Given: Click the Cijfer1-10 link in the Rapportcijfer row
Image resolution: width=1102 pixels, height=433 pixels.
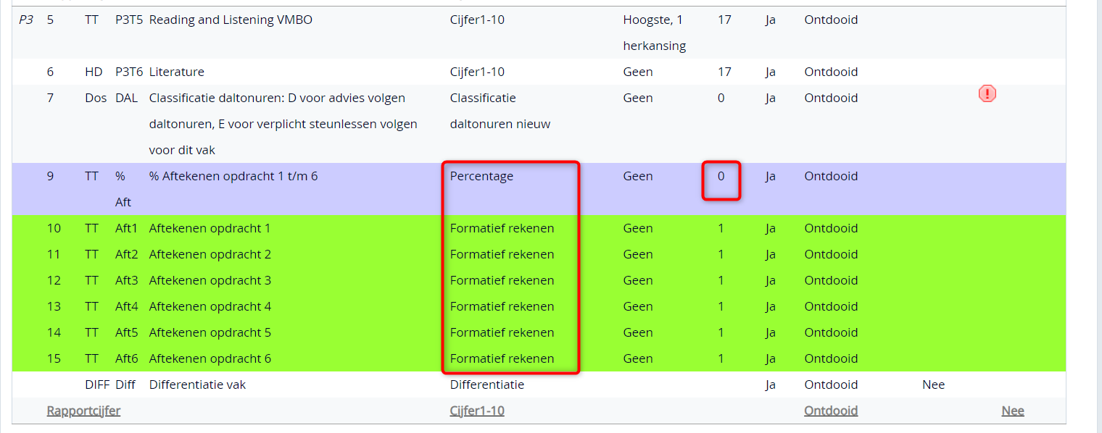Looking at the screenshot, I should (x=477, y=411).
